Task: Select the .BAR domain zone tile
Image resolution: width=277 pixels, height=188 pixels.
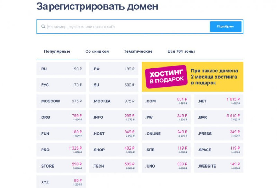Action: 219,117
